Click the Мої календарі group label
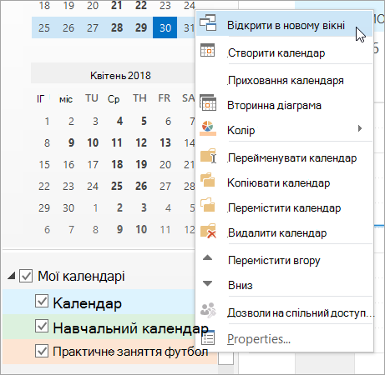Image resolution: width=385 pixels, height=375 pixels. point(81,276)
